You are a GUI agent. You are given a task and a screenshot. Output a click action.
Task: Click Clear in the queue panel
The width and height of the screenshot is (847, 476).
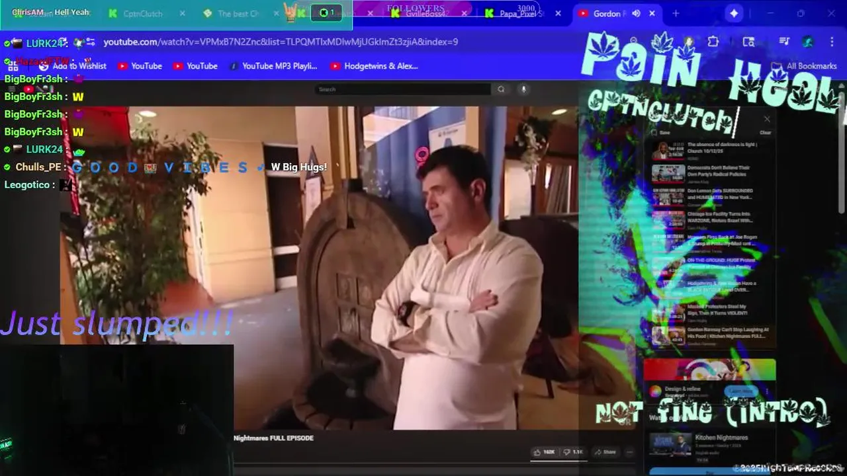click(x=765, y=132)
